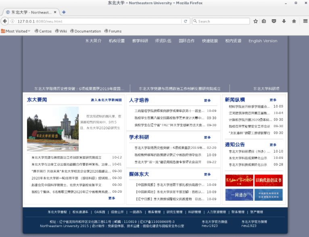Screen dimensions: 309x237
Task: Open the 东大简介 navigation menu
Action: pyautogui.click(x=93, y=41)
